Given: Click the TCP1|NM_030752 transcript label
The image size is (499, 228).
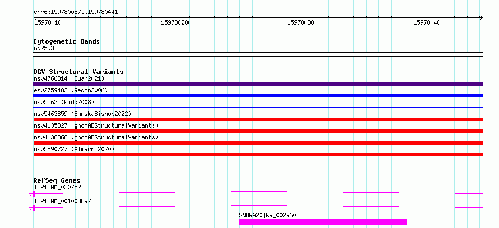Looking at the screenshot, I should click(57, 187).
